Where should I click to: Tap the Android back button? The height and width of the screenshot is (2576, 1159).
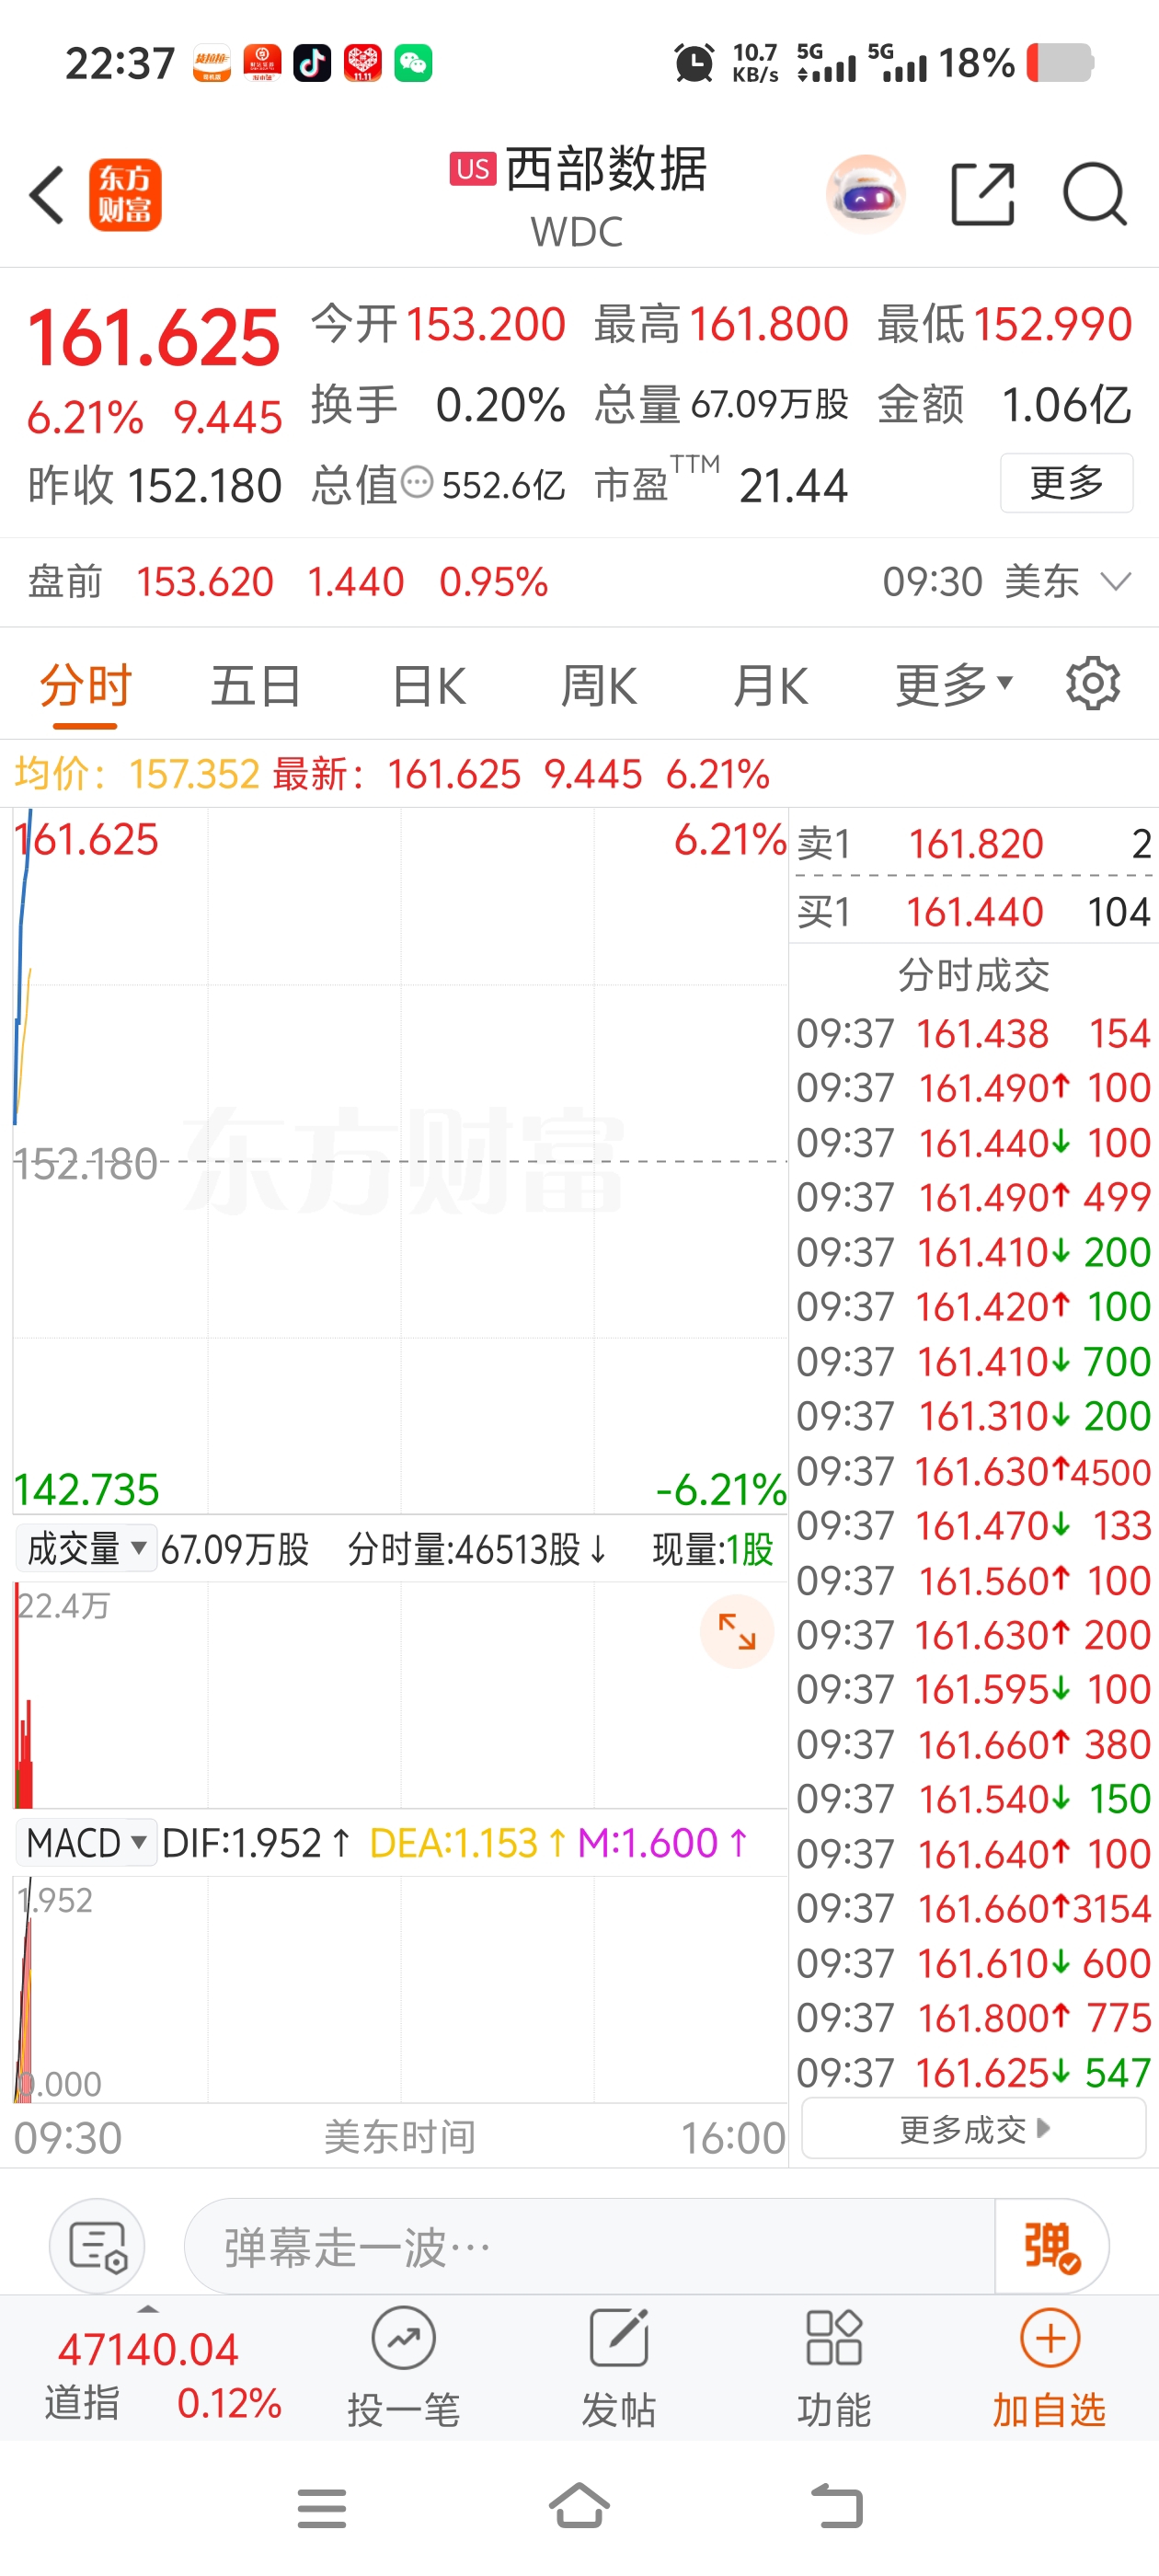click(836, 2506)
